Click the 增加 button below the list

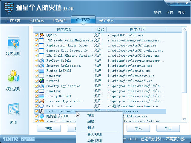pos(49,128)
